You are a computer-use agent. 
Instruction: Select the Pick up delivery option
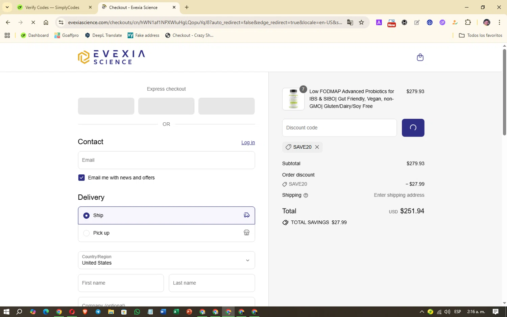[166, 233]
